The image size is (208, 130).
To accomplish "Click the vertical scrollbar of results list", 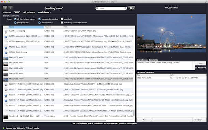I will pyautogui.click(x=134, y=113).
